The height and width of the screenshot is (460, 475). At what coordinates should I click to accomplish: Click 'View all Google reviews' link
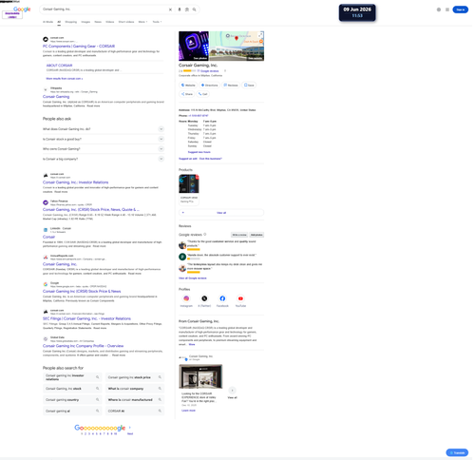pos(193,278)
